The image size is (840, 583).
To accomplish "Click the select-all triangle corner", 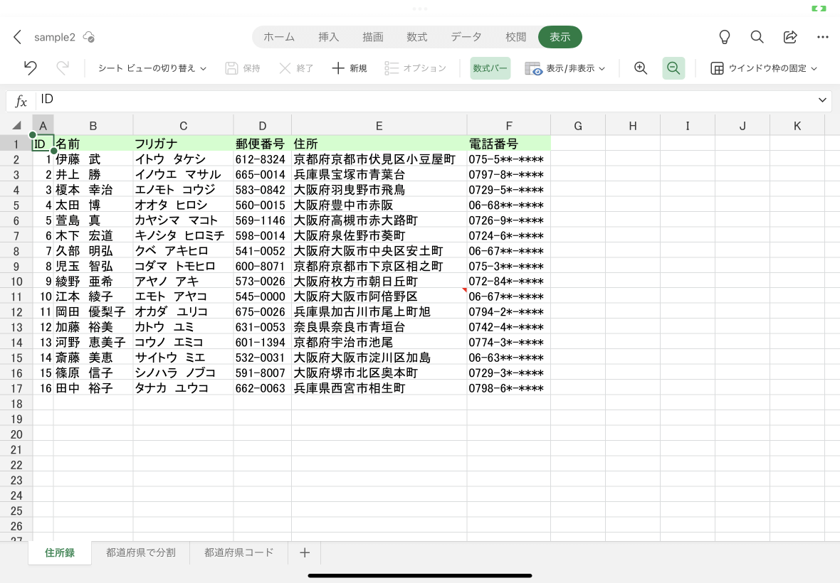I will (16, 126).
